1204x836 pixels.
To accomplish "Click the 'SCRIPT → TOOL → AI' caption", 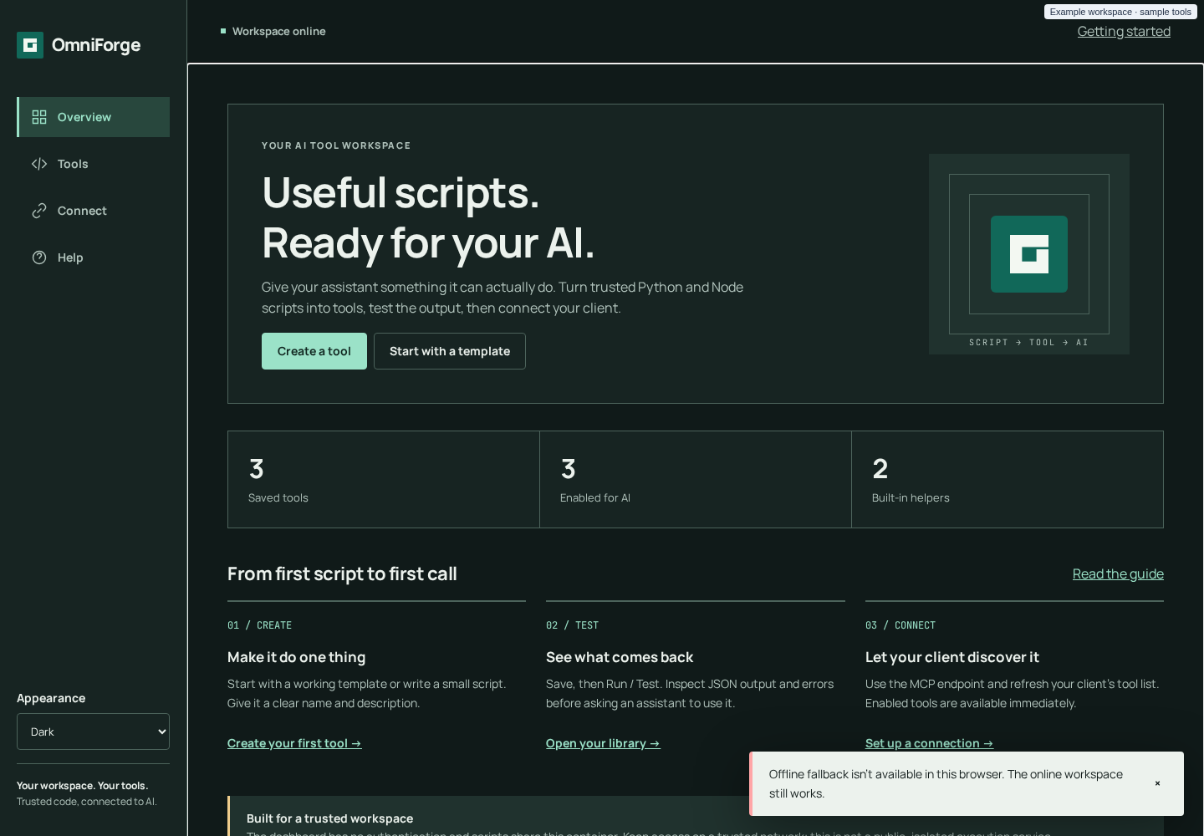I will click(x=1028, y=343).
